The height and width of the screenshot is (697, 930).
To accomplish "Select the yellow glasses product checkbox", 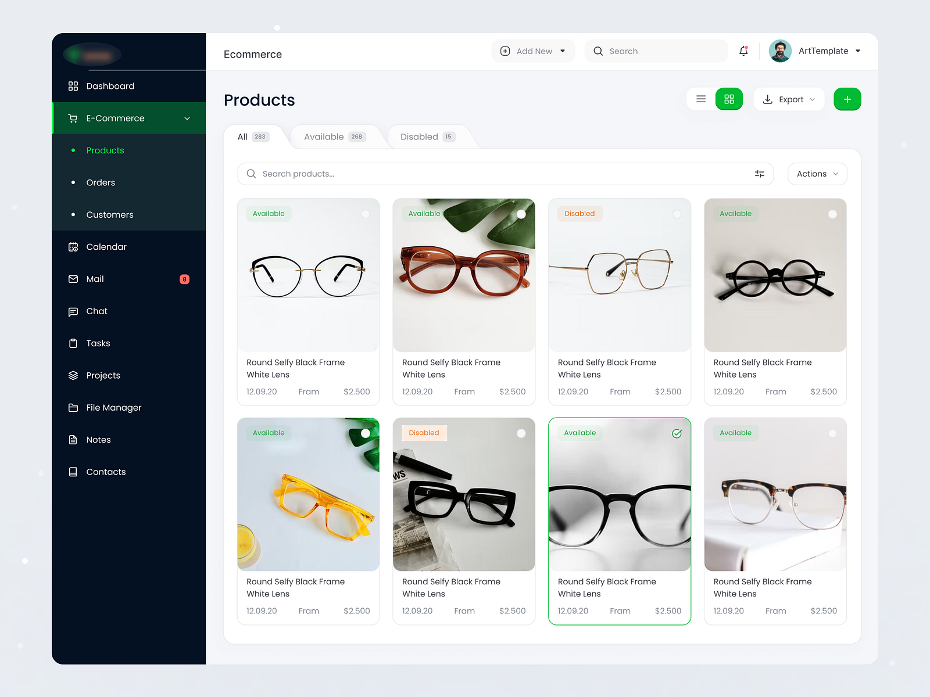I will coord(366,433).
